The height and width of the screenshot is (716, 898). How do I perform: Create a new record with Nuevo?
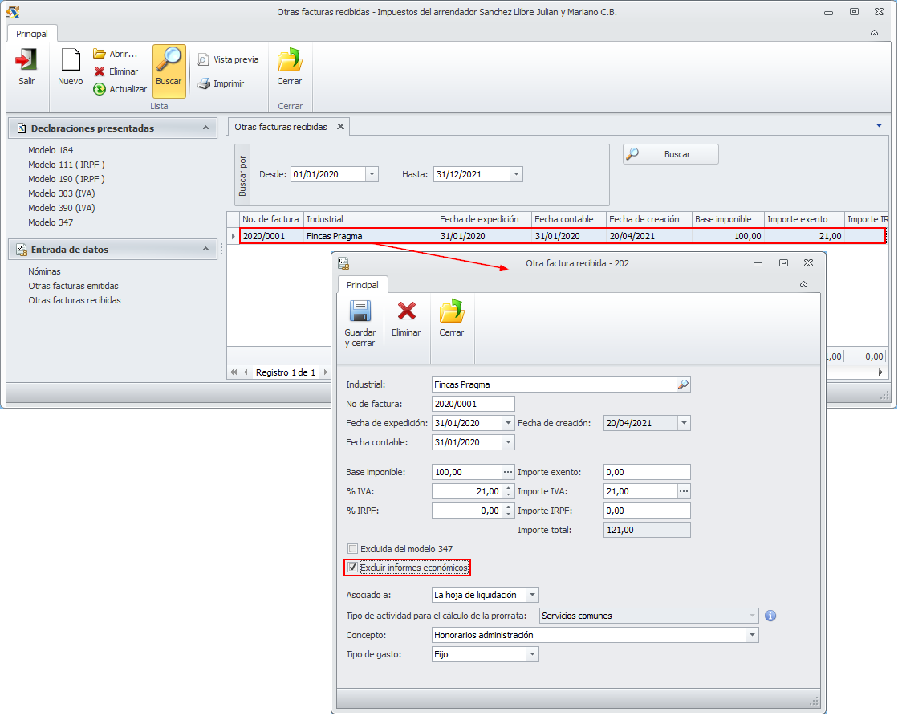tap(71, 62)
